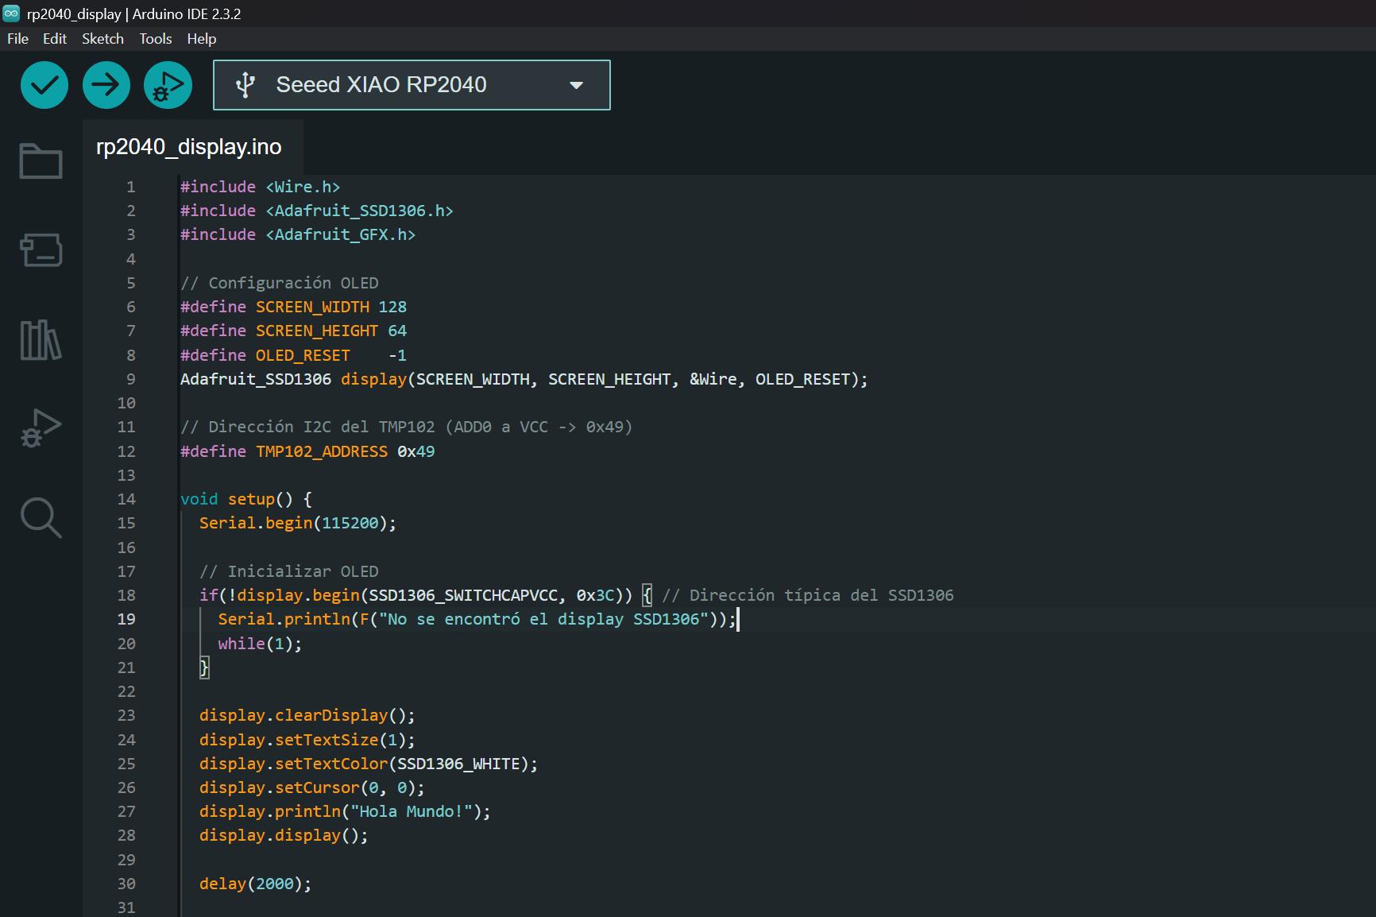
Task: Open the Sketch menu
Action: pos(102,39)
